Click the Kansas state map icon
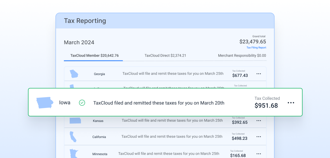330x158 pixels. pyautogui.click(x=75, y=121)
